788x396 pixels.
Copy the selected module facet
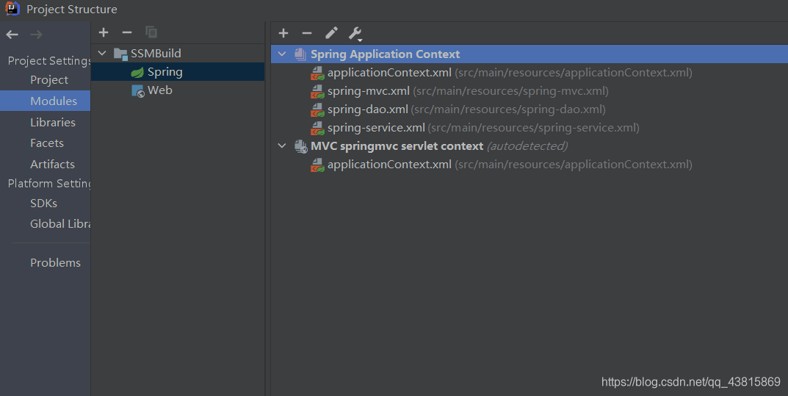151,32
